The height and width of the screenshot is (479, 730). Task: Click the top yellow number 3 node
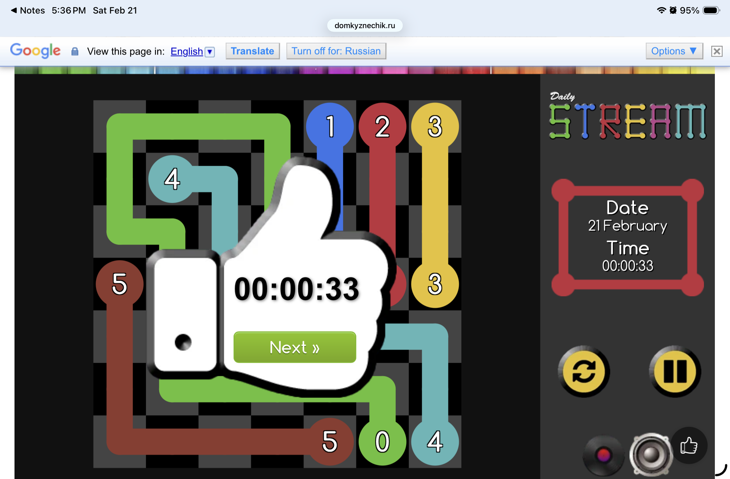tap(435, 126)
